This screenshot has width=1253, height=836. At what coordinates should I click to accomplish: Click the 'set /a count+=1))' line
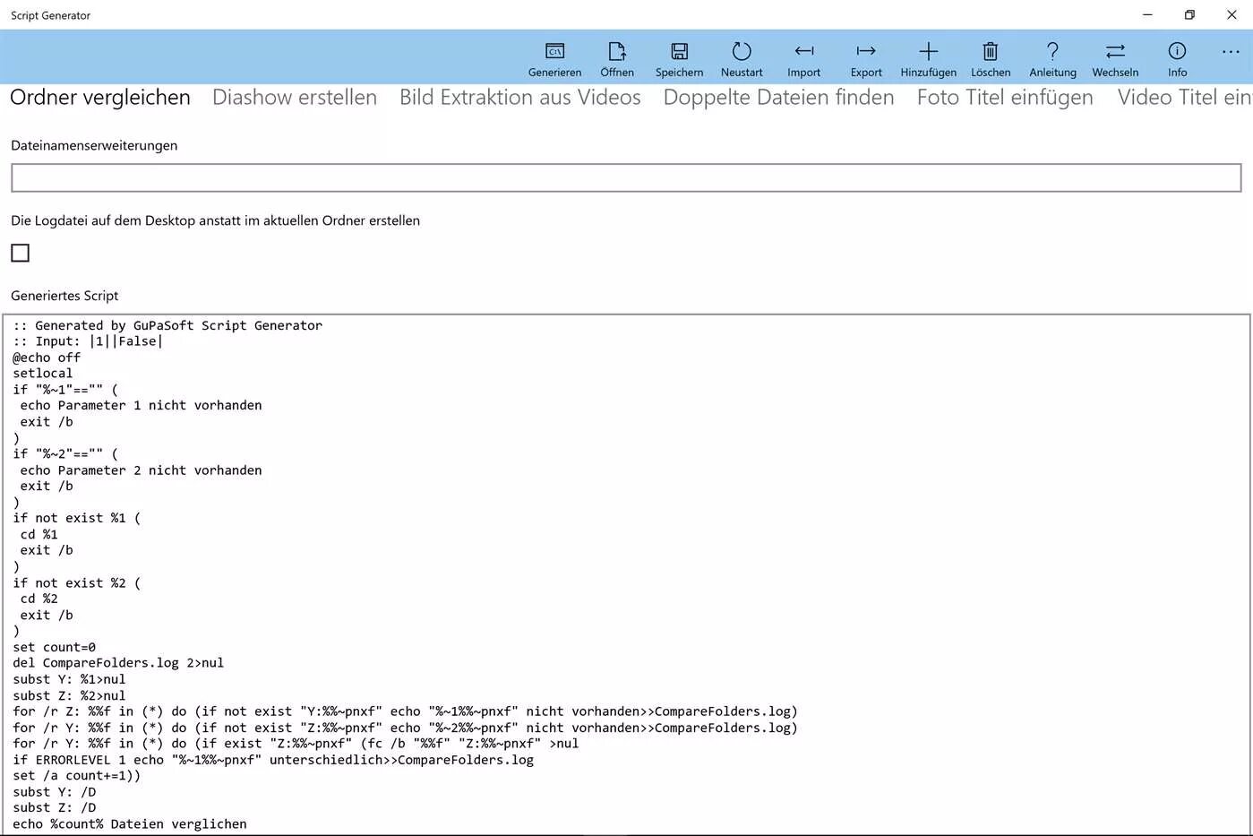(x=77, y=776)
